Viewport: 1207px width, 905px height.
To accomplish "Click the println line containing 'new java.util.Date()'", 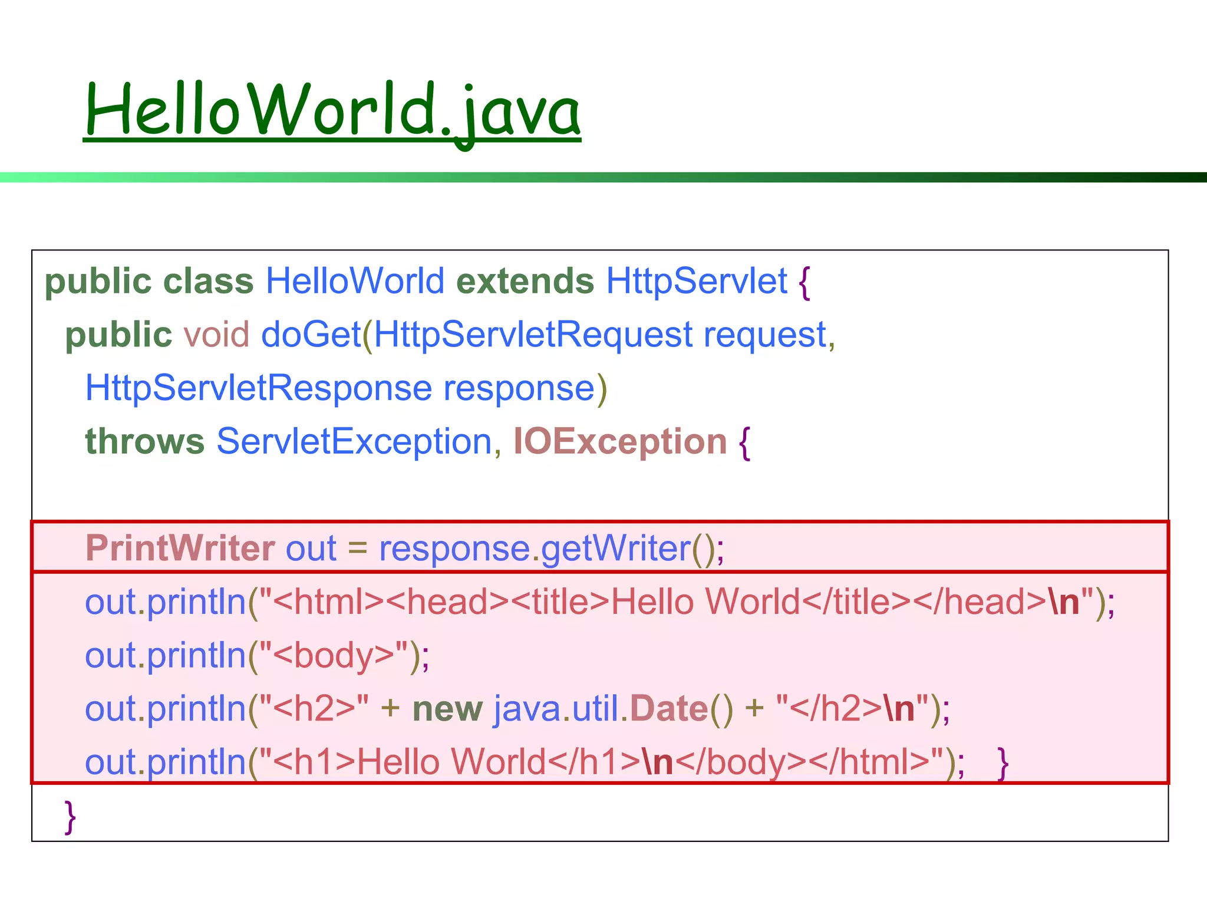I will coord(517,709).
